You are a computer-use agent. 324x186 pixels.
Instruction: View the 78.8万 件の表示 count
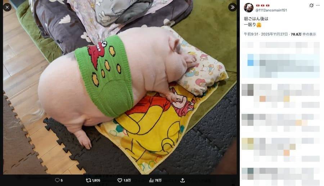click(303, 34)
